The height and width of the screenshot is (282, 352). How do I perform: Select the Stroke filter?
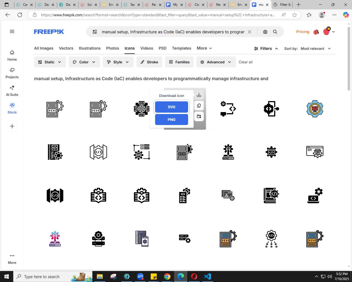point(149,62)
